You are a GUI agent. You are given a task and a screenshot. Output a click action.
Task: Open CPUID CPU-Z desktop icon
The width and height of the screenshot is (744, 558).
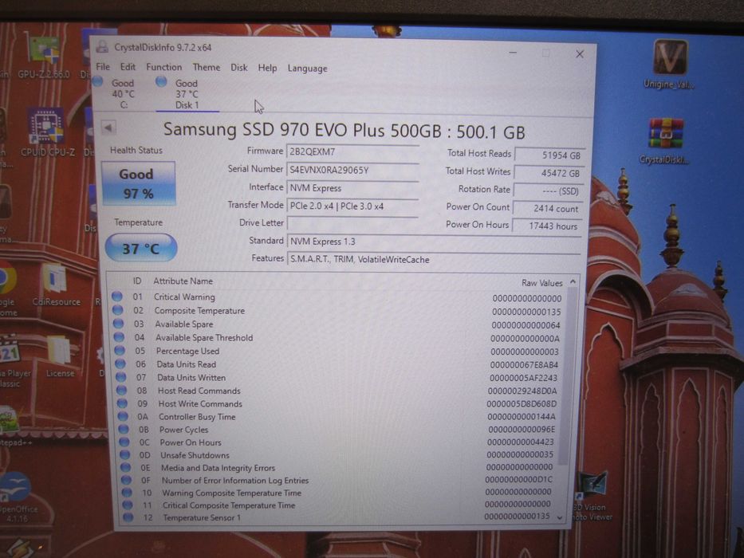coord(47,133)
